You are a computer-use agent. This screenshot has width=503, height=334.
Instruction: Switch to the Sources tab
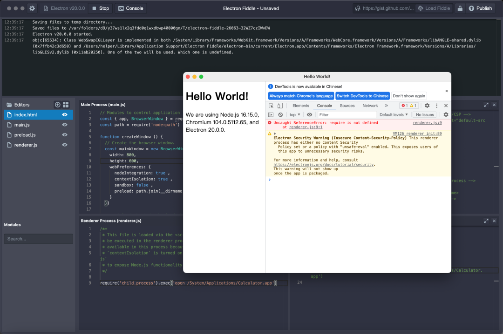pyautogui.click(x=347, y=106)
